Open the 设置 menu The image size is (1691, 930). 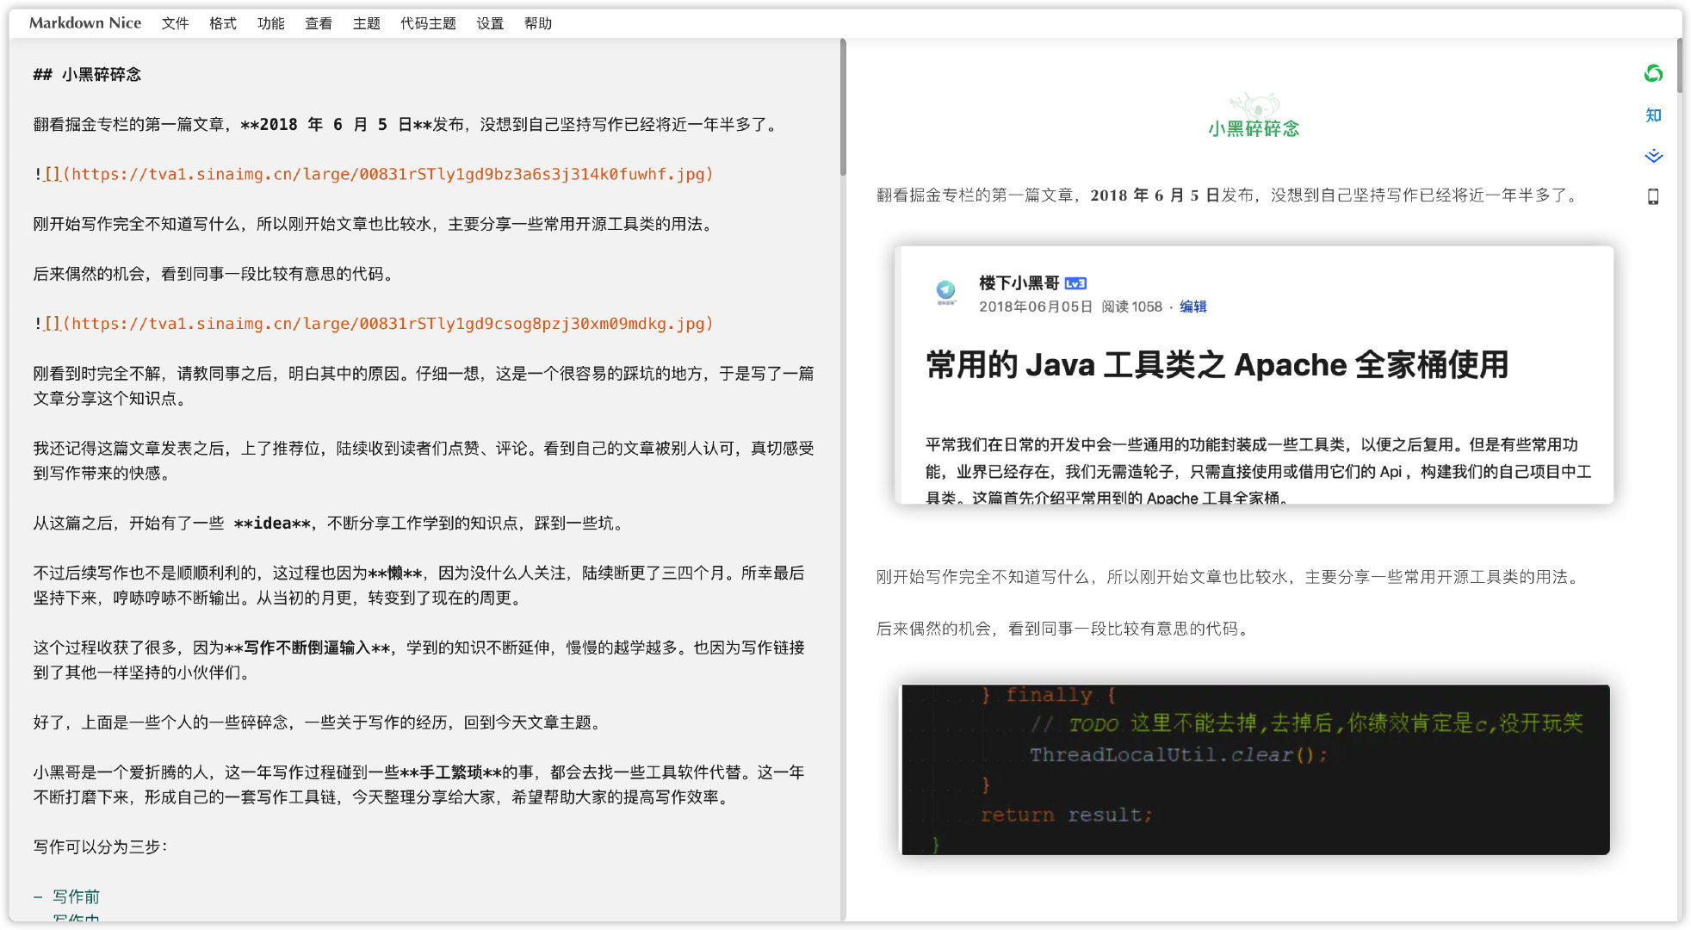tap(490, 23)
